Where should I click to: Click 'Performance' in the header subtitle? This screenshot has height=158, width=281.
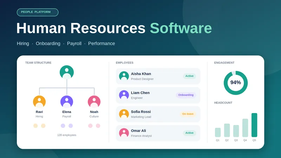tap(102, 44)
